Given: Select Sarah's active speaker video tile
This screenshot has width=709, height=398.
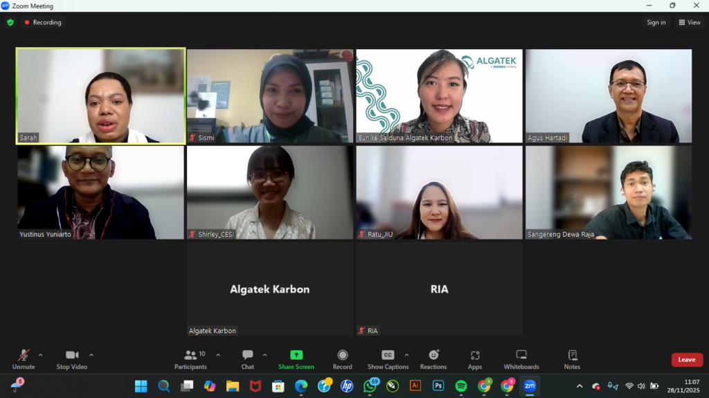Looking at the screenshot, I should [101, 96].
